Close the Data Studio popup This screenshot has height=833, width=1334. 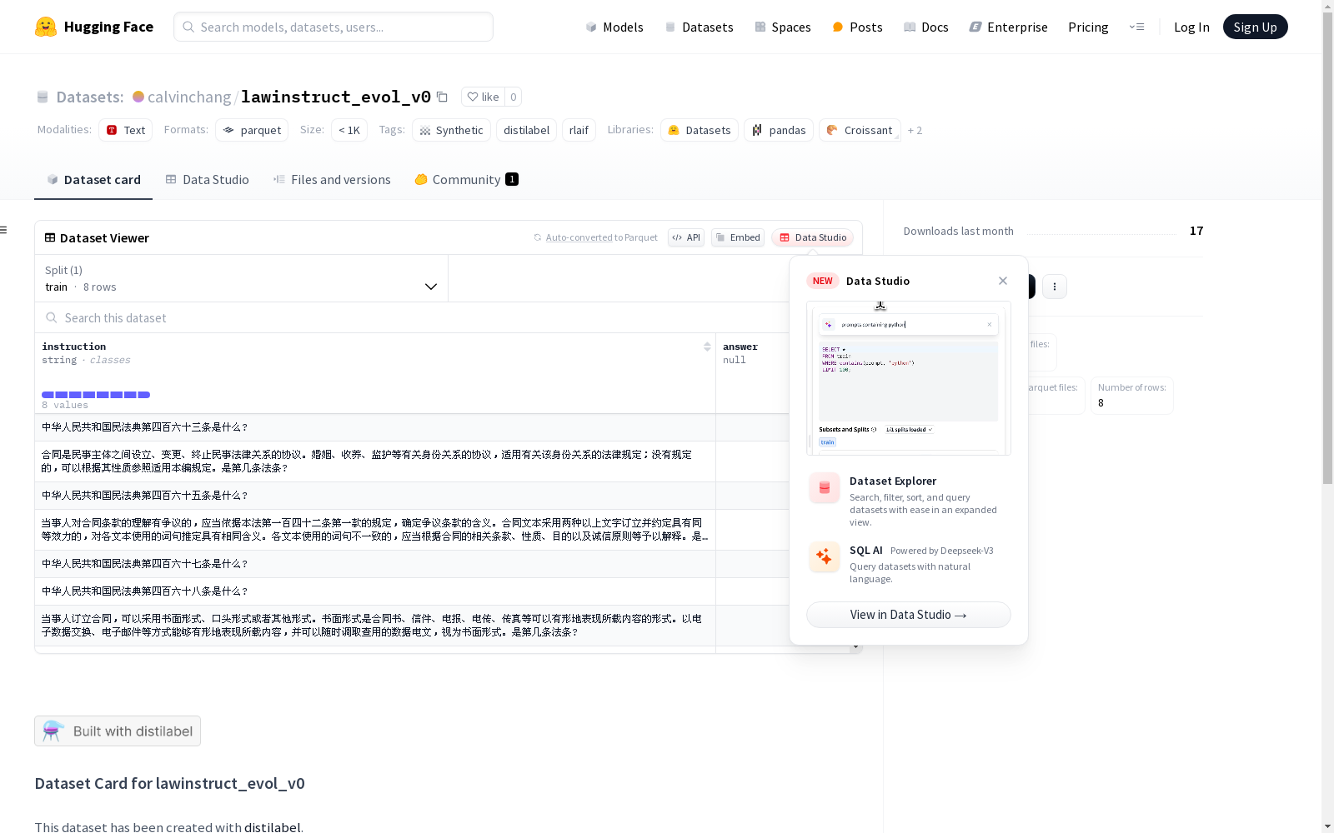click(1003, 281)
